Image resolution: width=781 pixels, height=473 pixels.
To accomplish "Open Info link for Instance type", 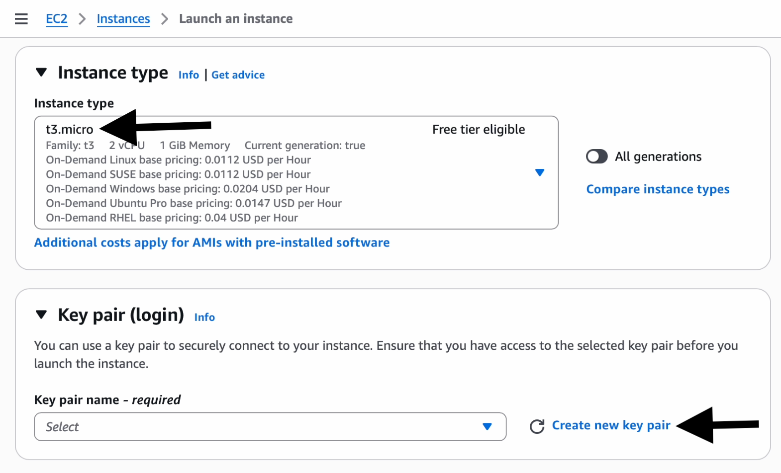I will pos(189,75).
